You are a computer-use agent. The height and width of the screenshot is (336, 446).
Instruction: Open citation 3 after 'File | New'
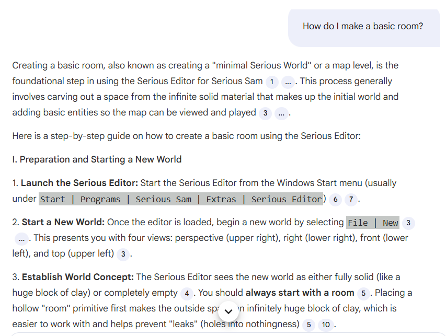(408, 223)
